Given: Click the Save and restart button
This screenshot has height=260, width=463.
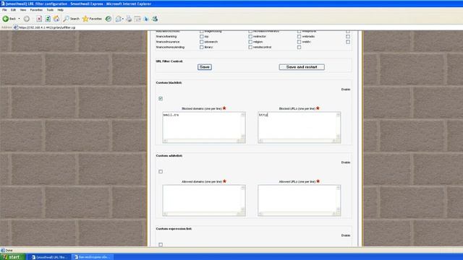Looking at the screenshot, I should pos(302,67).
